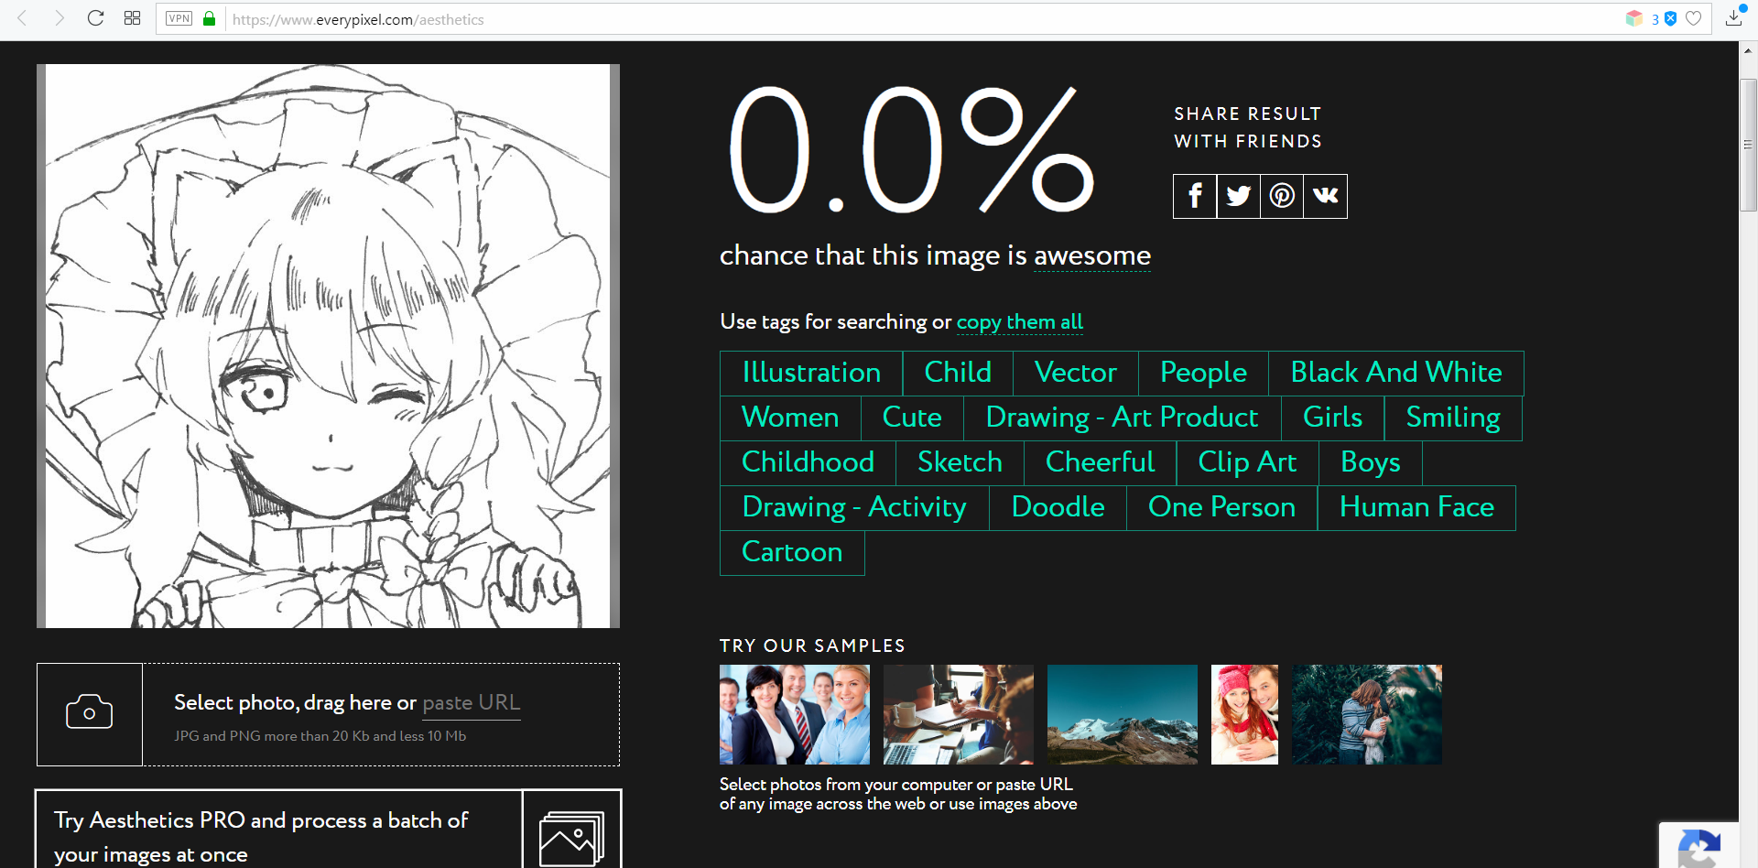This screenshot has height=868, width=1758.
Task: Open the downloads icon
Action: click(1734, 17)
